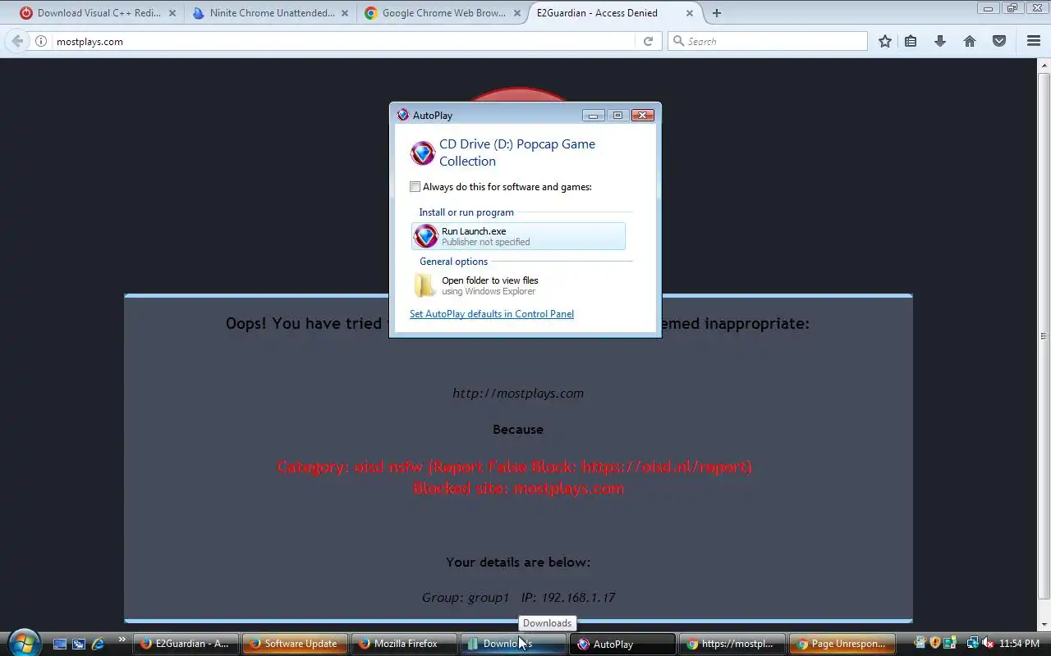The width and height of the screenshot is (1051, 656).
Task: Open Set AutoPlay defaults in Control Panel link
Action: 492,314
